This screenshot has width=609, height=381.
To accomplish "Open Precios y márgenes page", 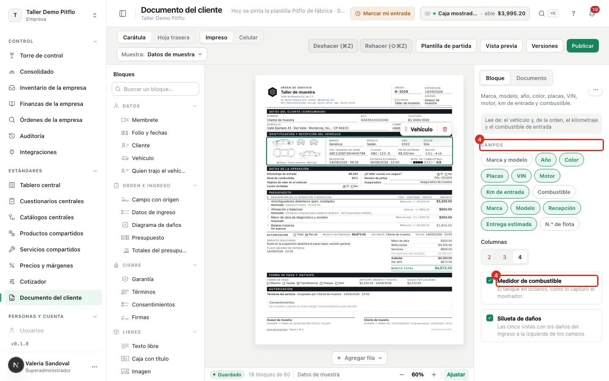I will pos(53,265).
